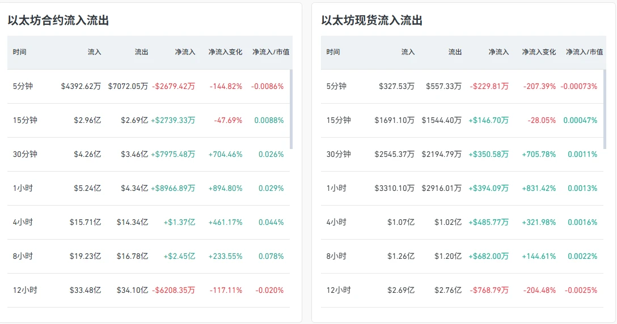Click the +831.42% change value
The width and height of the screenshot is (617, 324).
tap(539, 189)
